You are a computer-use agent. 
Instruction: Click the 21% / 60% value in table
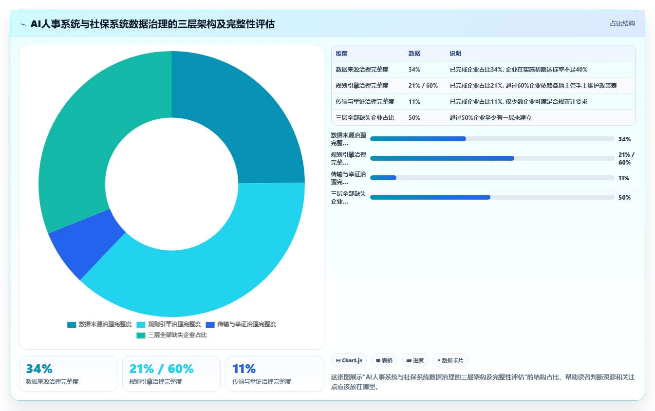coord(423,86)
